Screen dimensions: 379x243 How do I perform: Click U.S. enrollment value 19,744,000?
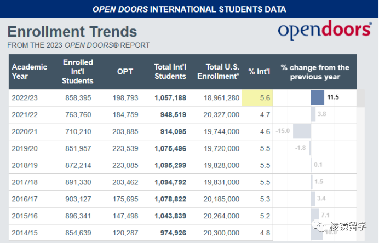(221, 132)
